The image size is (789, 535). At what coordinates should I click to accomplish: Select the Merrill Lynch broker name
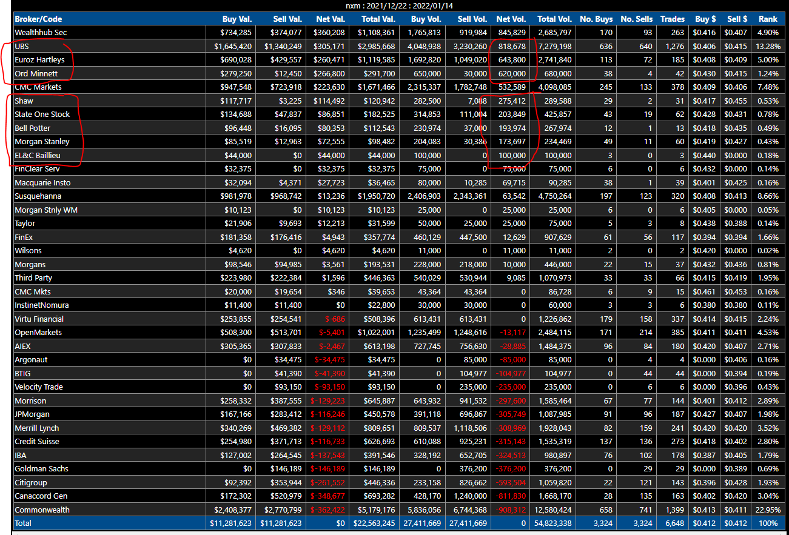click(37, 428)
